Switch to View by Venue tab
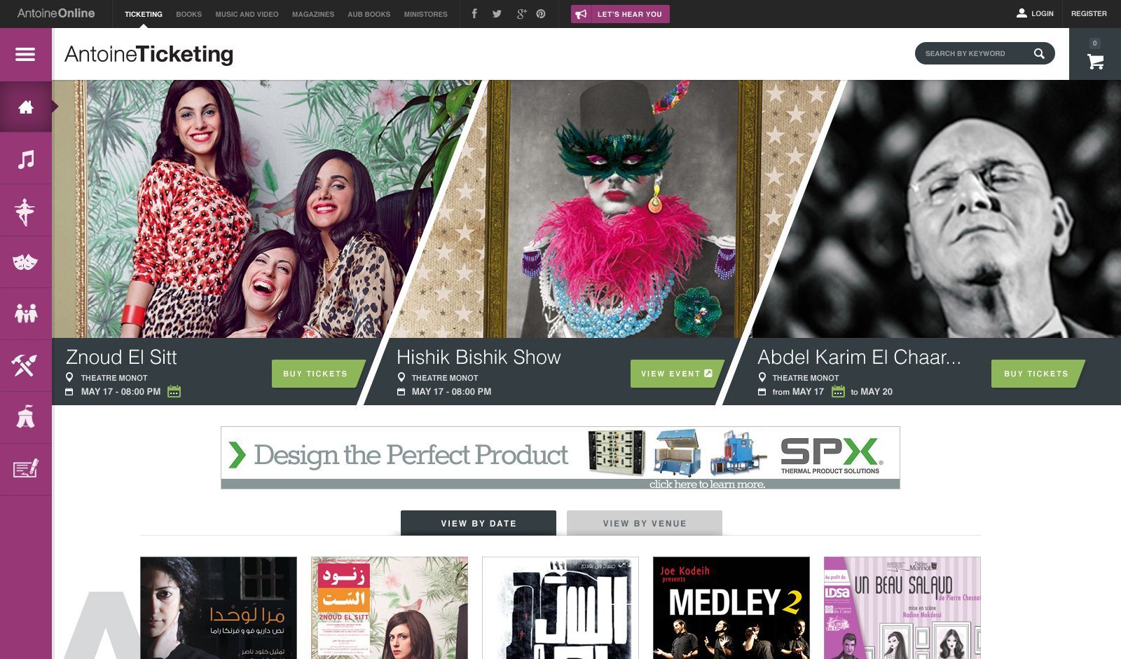The height and width of the screenshot is (659, 1121). (x=645, y=523)
